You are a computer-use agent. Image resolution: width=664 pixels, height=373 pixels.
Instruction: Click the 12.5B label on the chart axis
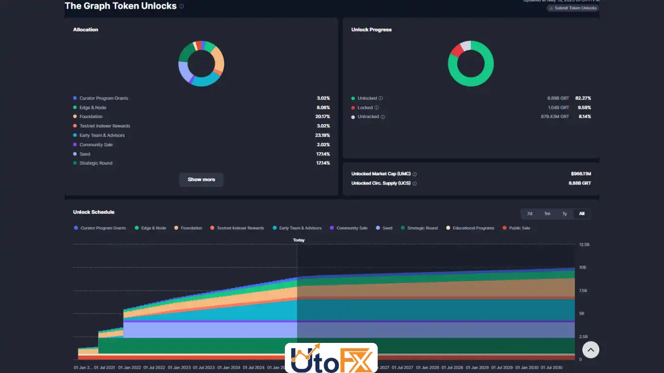pos(584,245)
